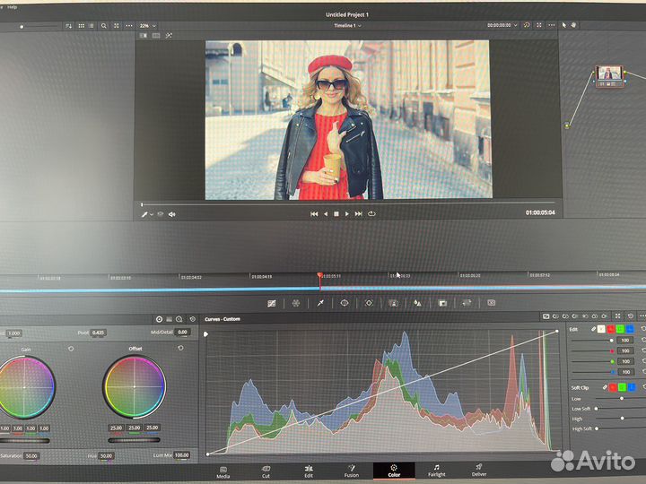Reset the Offset color wheel
The image size is (646, 484).
[182, 348]
